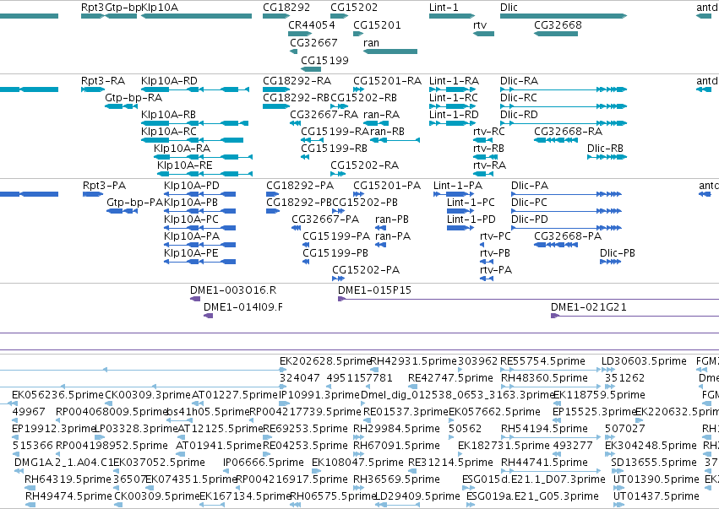
Task: Click the ran-RA transcript label
Action: pos(382,115)
